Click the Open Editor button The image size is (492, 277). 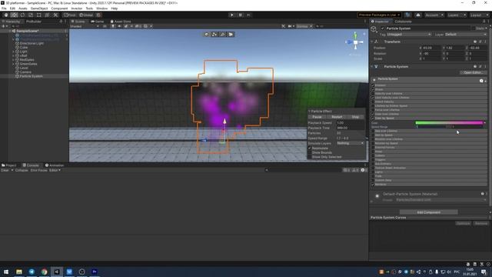pyautogui.click(x=474, y=72)
